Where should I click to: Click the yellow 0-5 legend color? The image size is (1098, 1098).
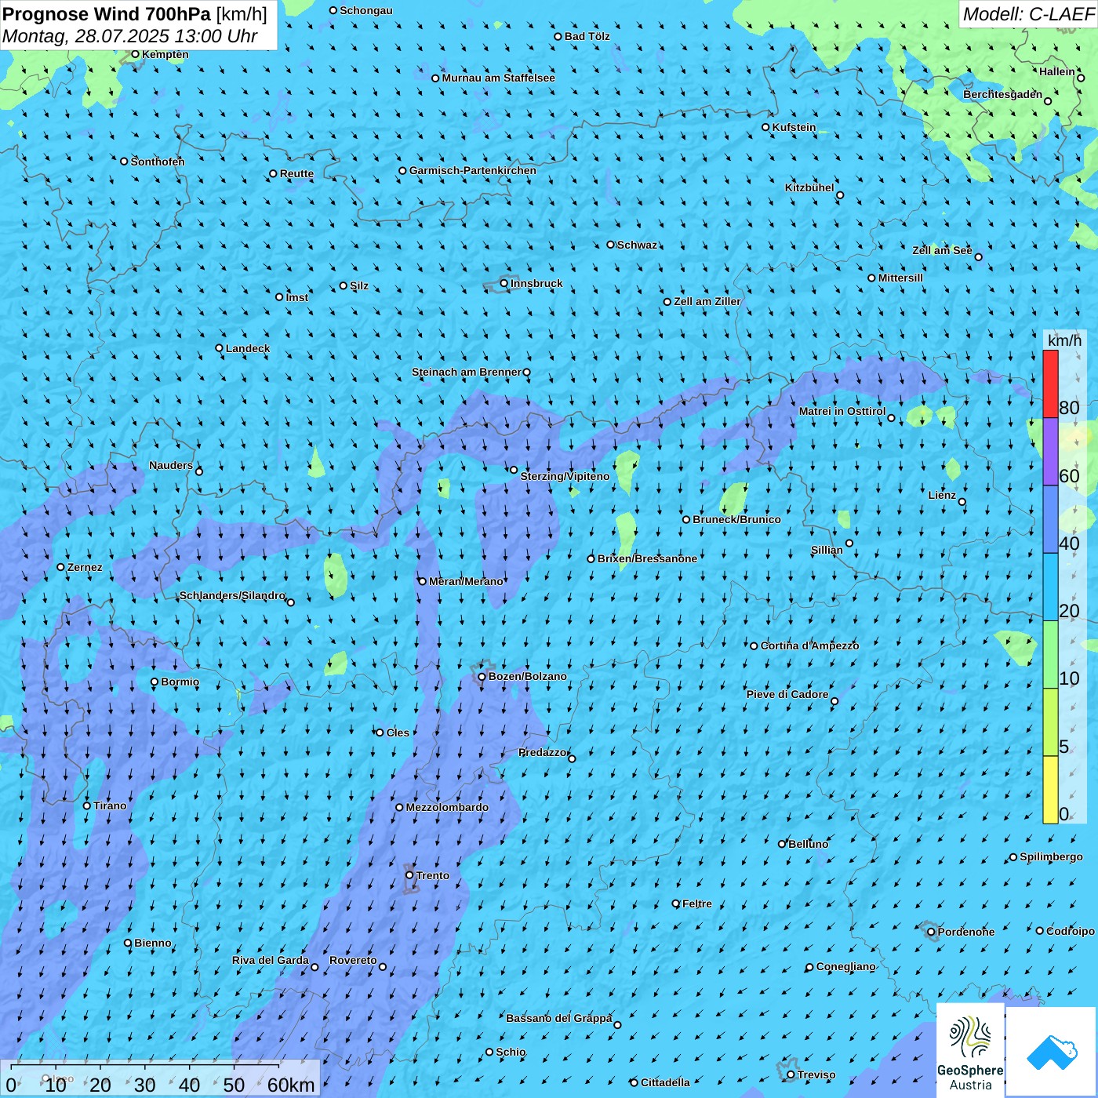pos(1050,790)
